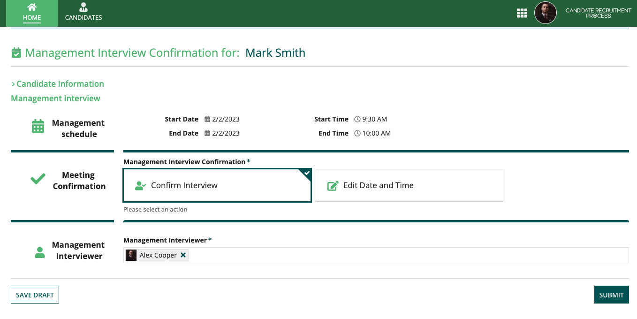The image size is (637, 319).
Task: Click the End Time clock icon
Action: click(357, 133)
